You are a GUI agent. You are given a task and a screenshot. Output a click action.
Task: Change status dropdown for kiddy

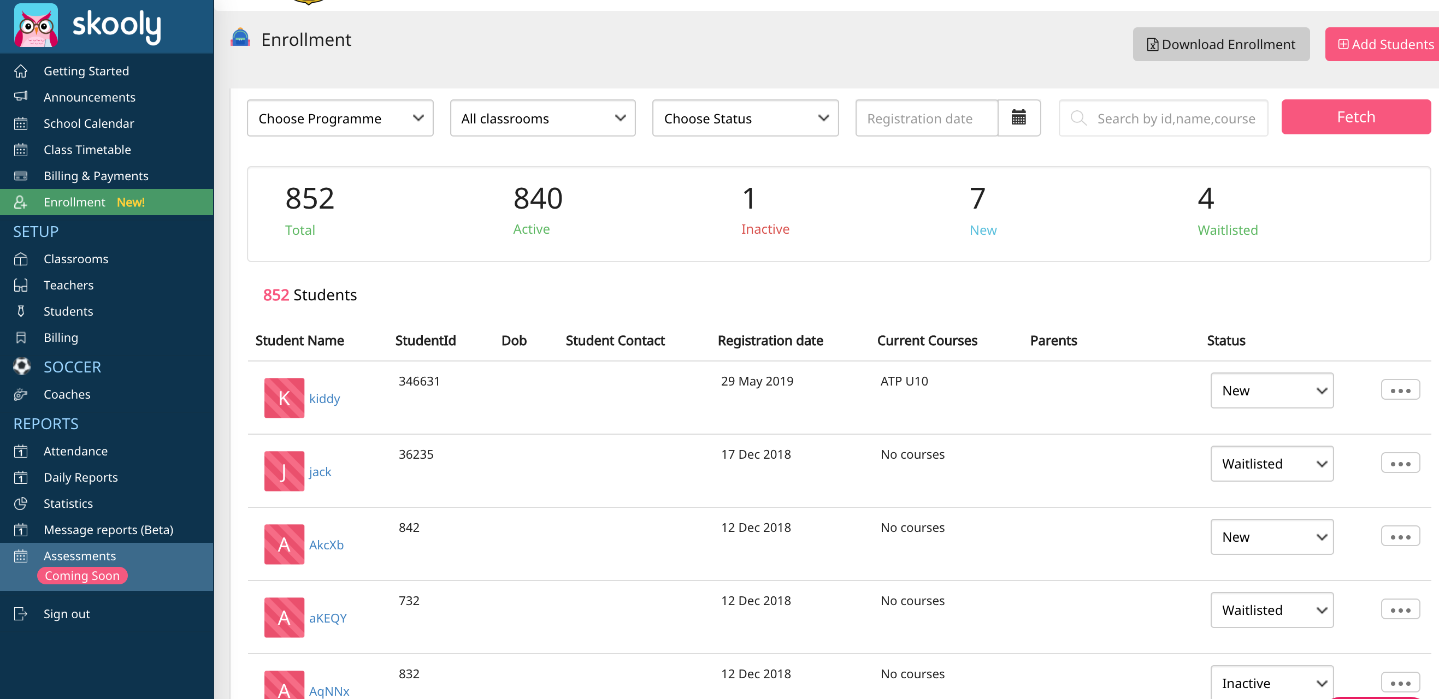point(1272,390)
